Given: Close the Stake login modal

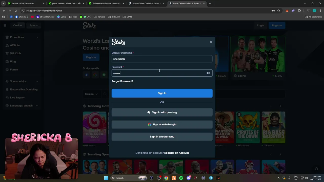Looking at the screenshot, I should (211, 42).
